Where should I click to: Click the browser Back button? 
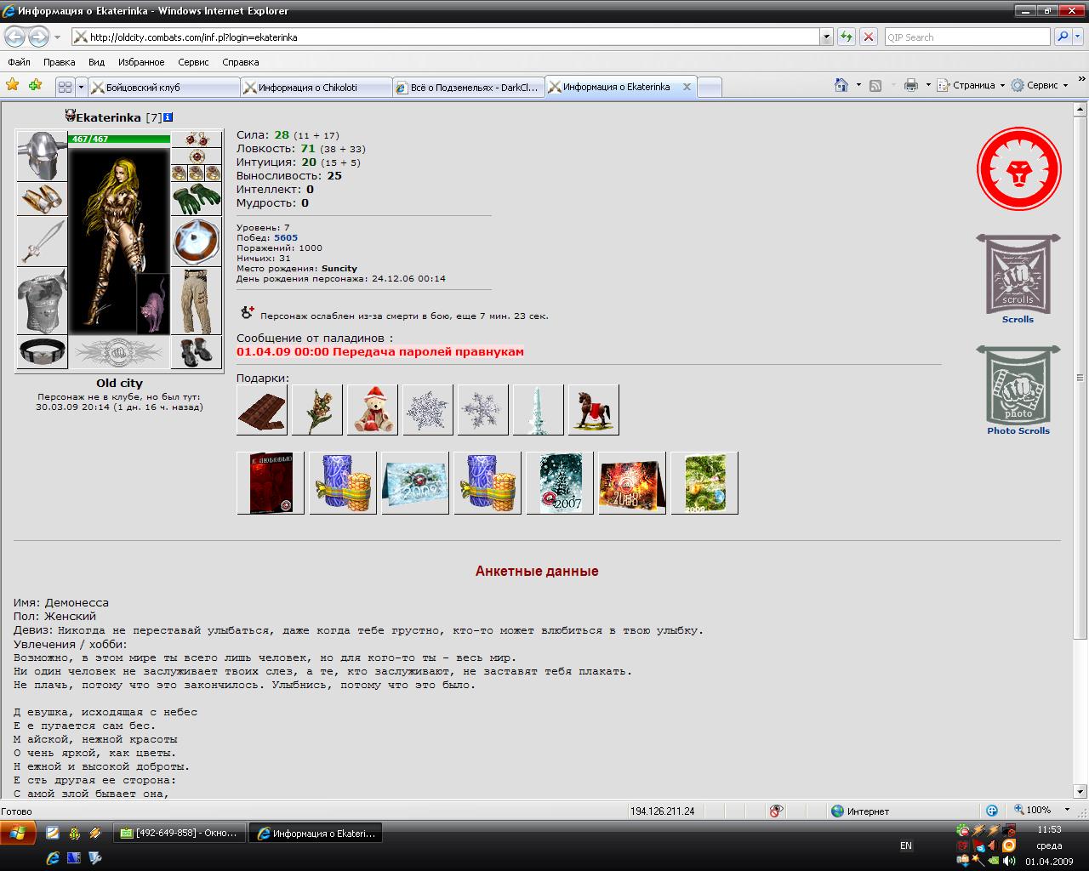pos(15,37)
